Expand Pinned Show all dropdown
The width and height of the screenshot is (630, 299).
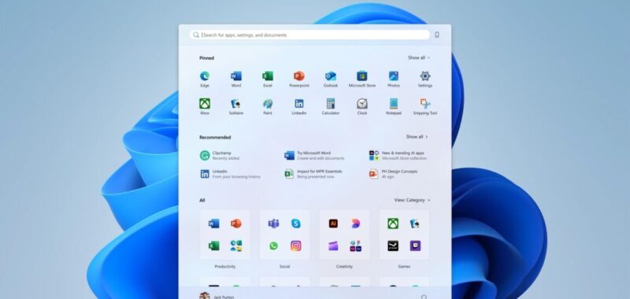(x=419, y=57)
